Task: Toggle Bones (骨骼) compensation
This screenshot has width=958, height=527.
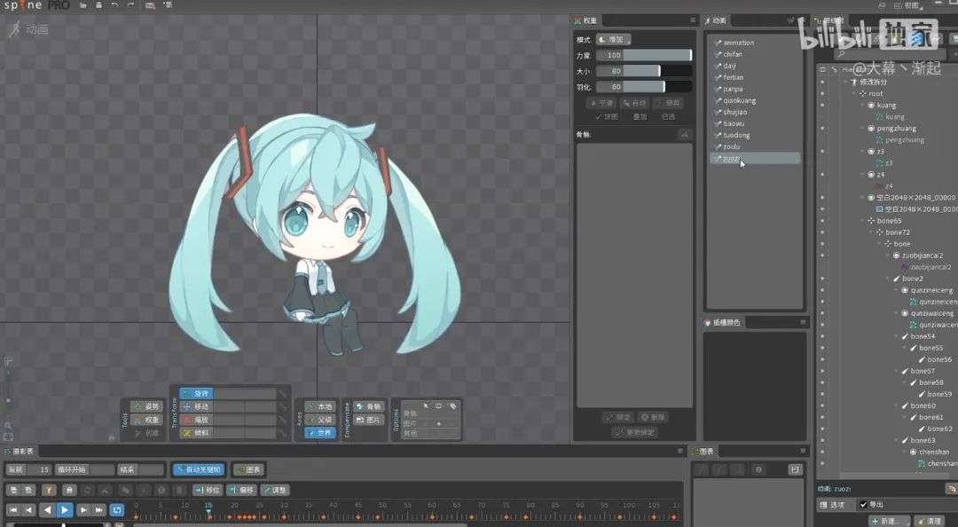Action: (x=368, y=406)
